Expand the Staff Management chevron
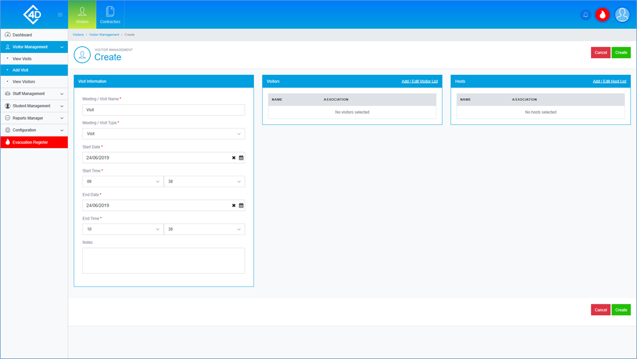Viewport: 637px width, 359px height. (x=62, y=94)
